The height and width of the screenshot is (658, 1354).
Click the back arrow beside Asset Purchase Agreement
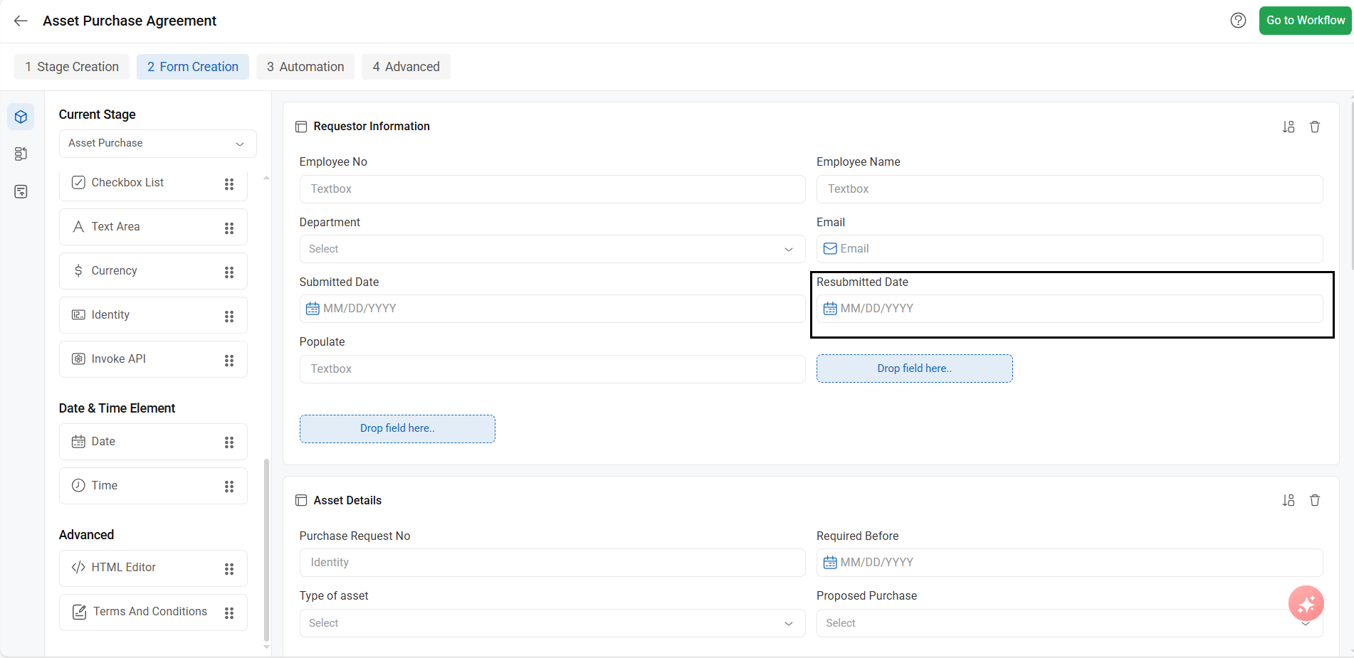[x=21, y=21]
